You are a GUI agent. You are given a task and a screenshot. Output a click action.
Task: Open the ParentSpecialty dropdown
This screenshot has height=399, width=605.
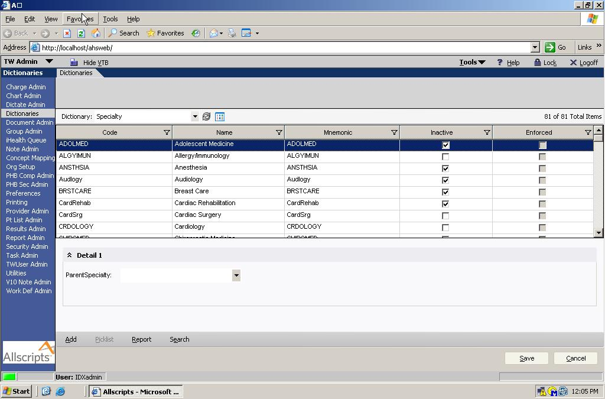(x=236, y=275)
